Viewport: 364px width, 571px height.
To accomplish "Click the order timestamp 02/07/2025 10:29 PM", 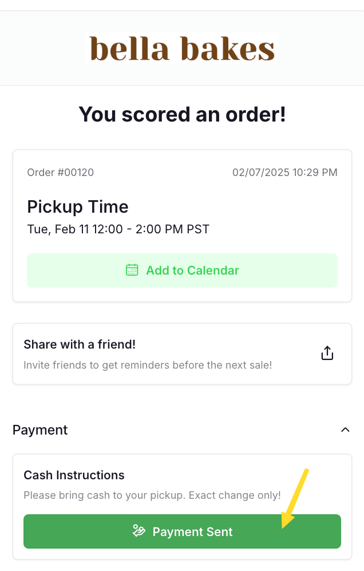I will pyautogui.click(x=284, y=172).
